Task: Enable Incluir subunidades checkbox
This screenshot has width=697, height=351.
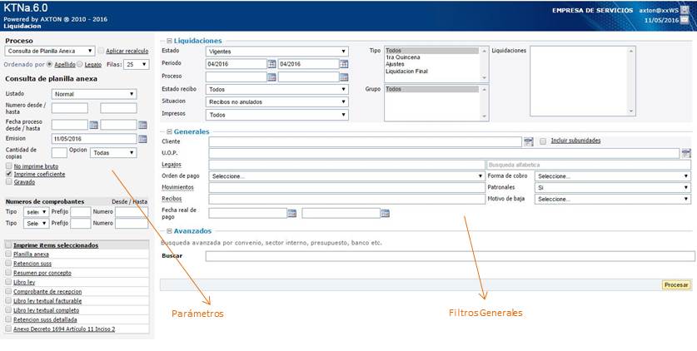Action: 543,141
